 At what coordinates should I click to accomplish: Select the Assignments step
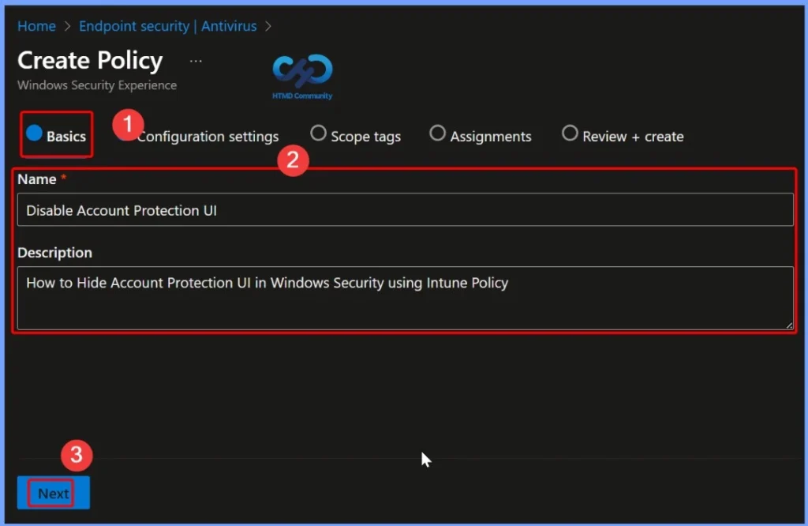pos(438,133)
